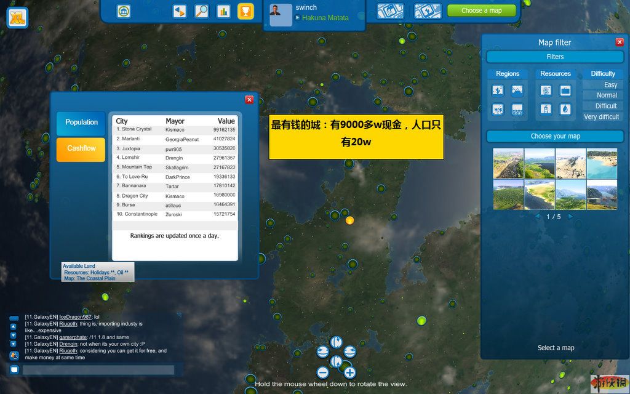630x394 pixels.
Task: Click the bank building icon in top bar
Action: [124, 11]
